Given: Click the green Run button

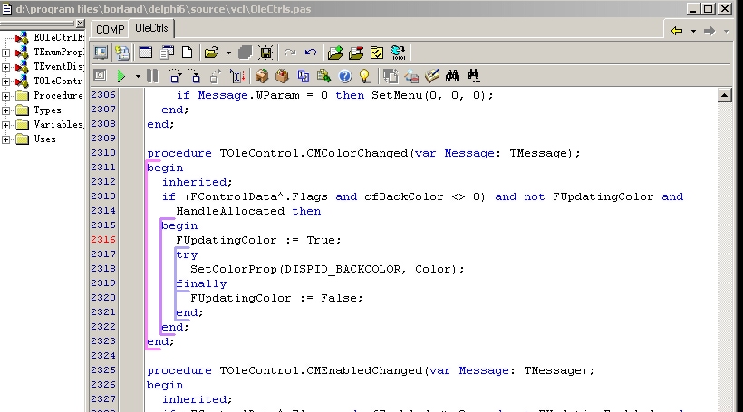Looking at the screenshot, I should (121, 76).
